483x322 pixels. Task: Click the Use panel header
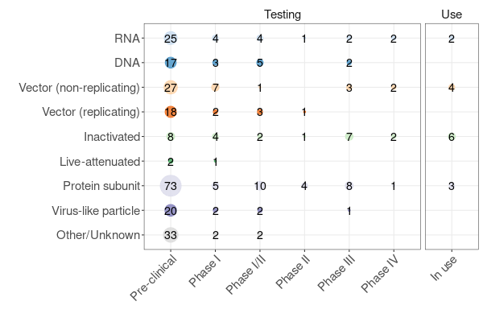click(x=452, y=14)
